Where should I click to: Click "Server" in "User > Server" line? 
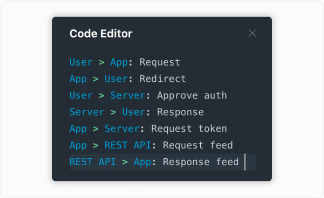[x=128, y=96]
